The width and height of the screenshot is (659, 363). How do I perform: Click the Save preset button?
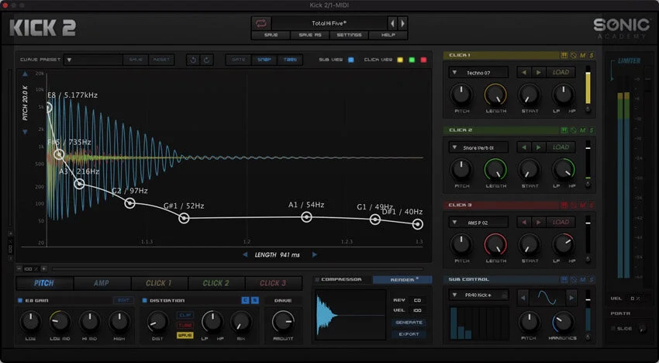pyautogui.click(x=271, y=35)
